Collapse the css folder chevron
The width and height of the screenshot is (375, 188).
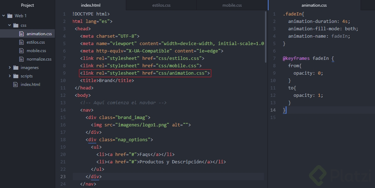pyautogui.click(x=9, y=25)
